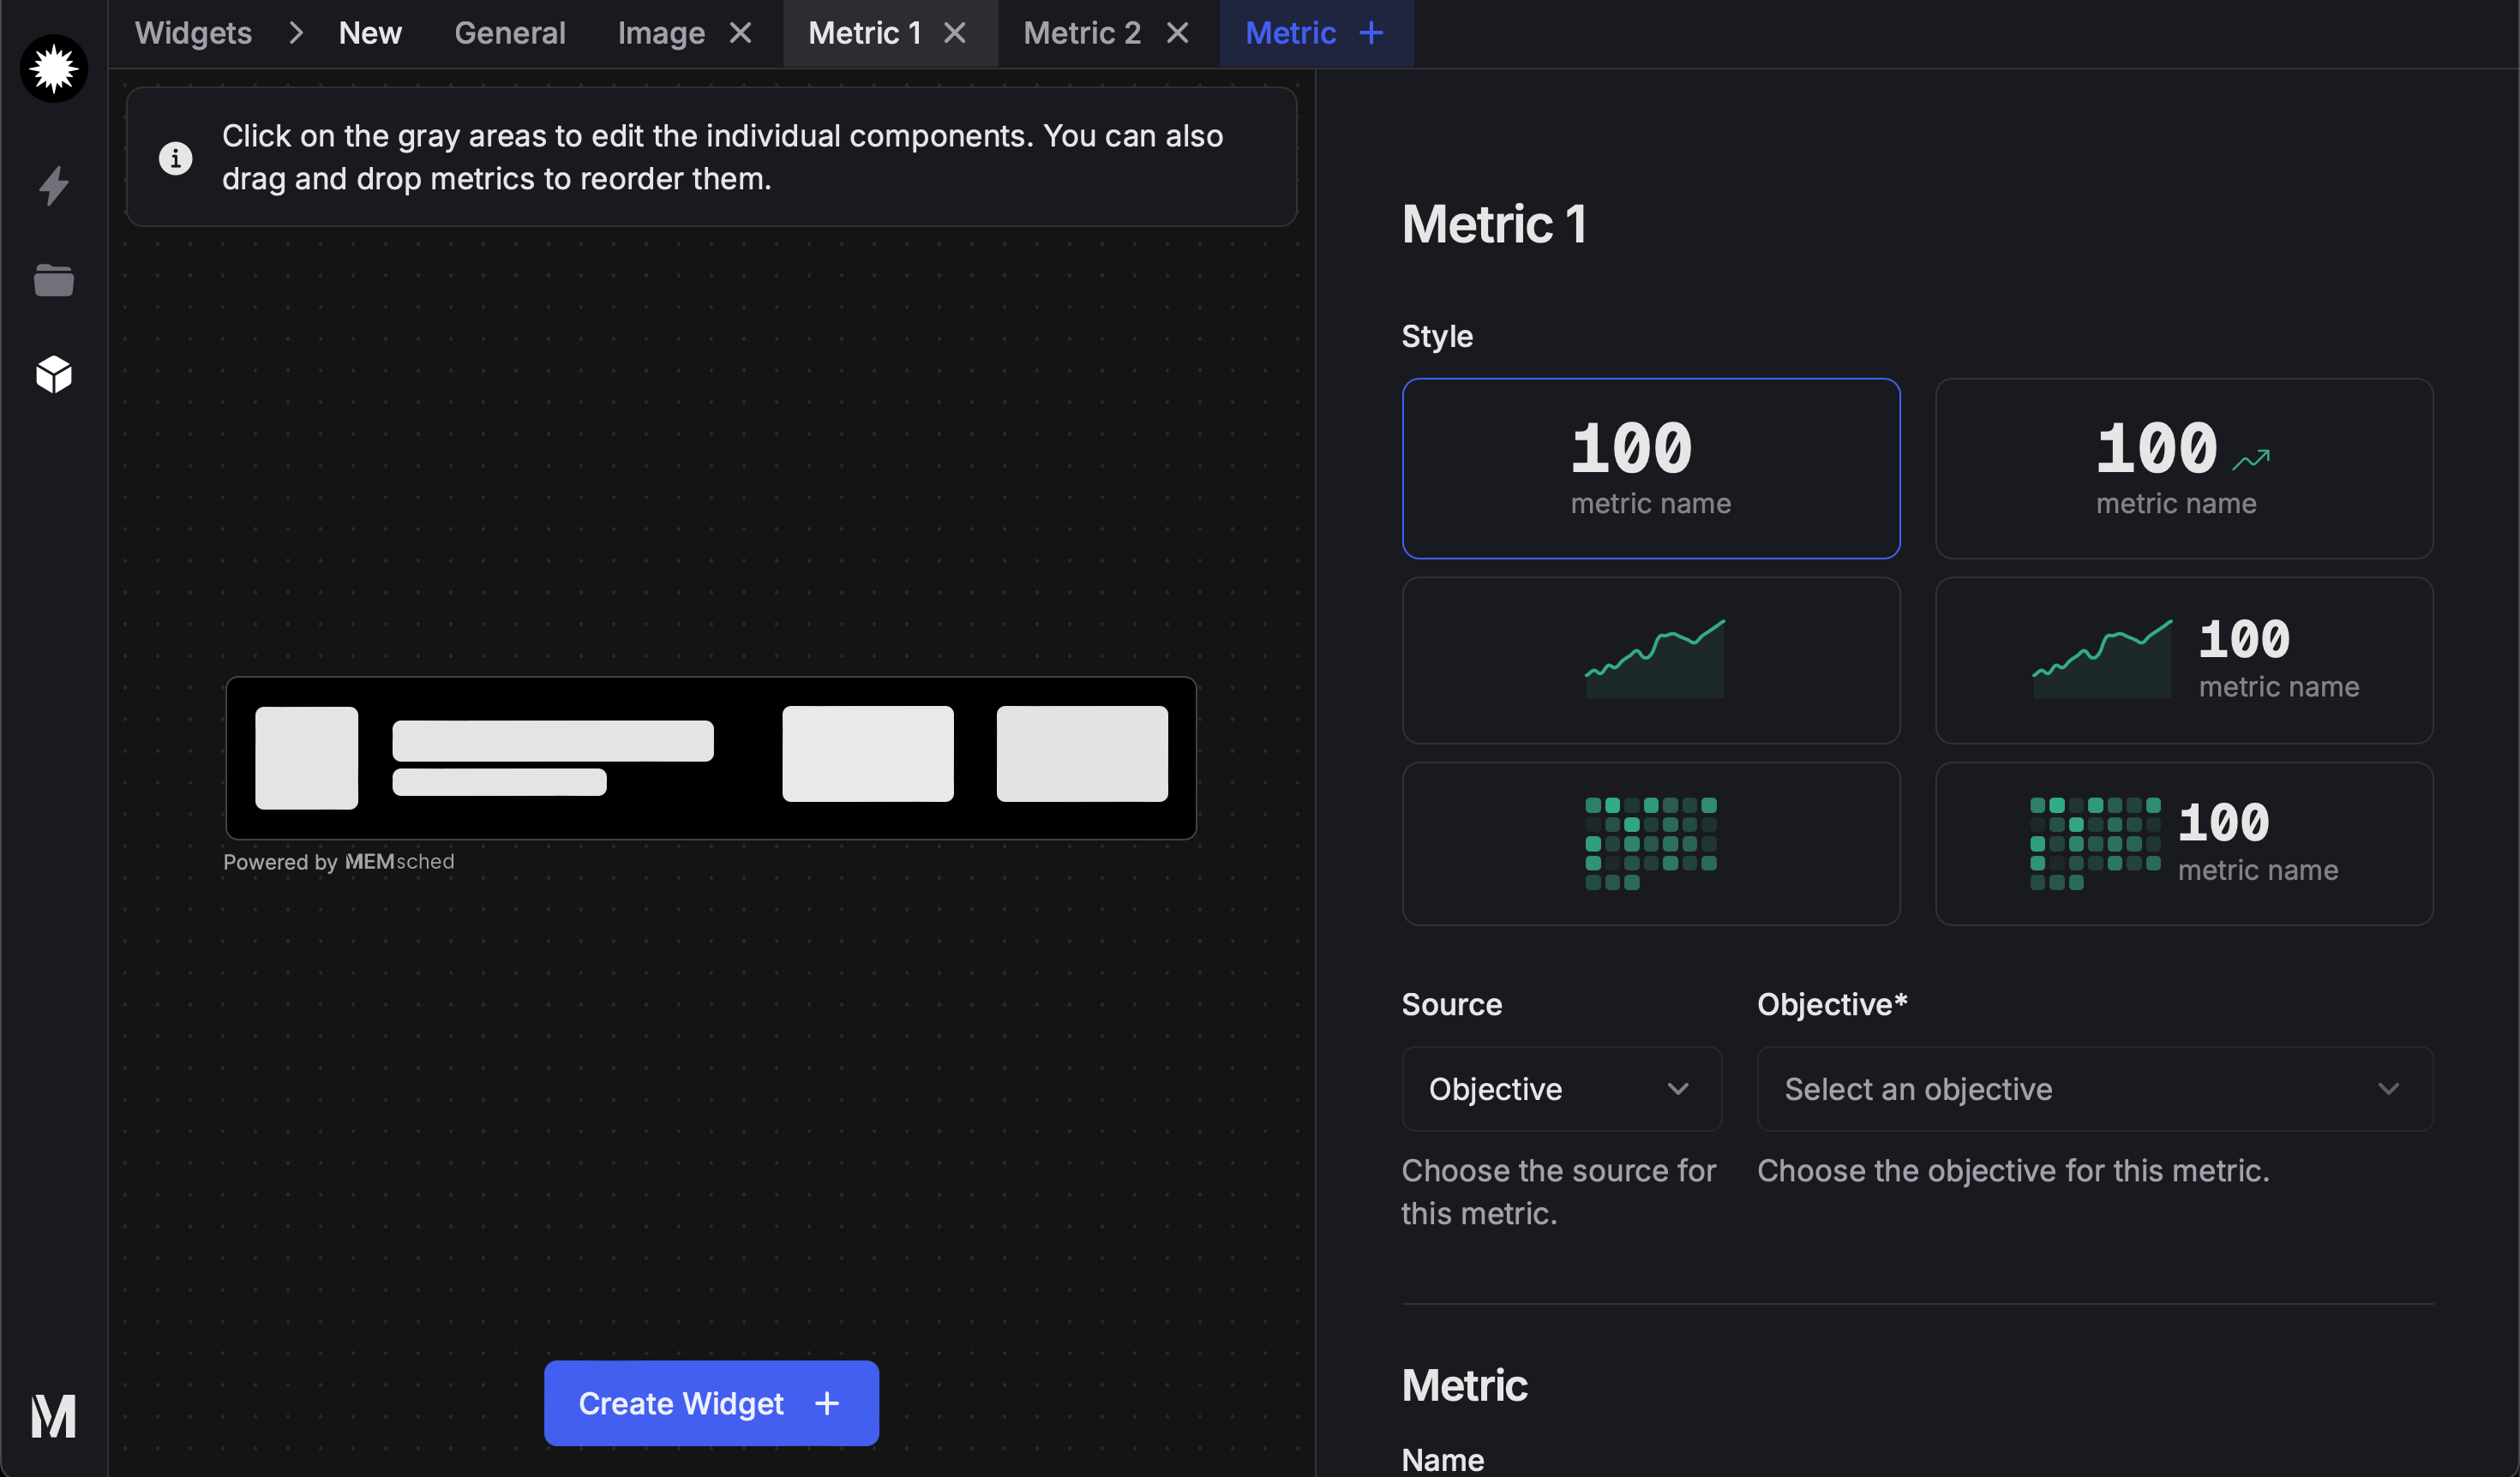
Task: Click the starburst logo at the top left
Action: click(53, 68)
